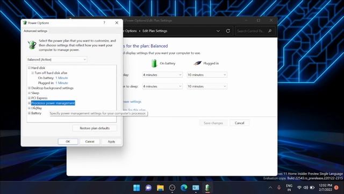Open clock and date 12:02 PM
Viewport: 344px width, 194px height.
pyautogui.click(x=325, y=188)
